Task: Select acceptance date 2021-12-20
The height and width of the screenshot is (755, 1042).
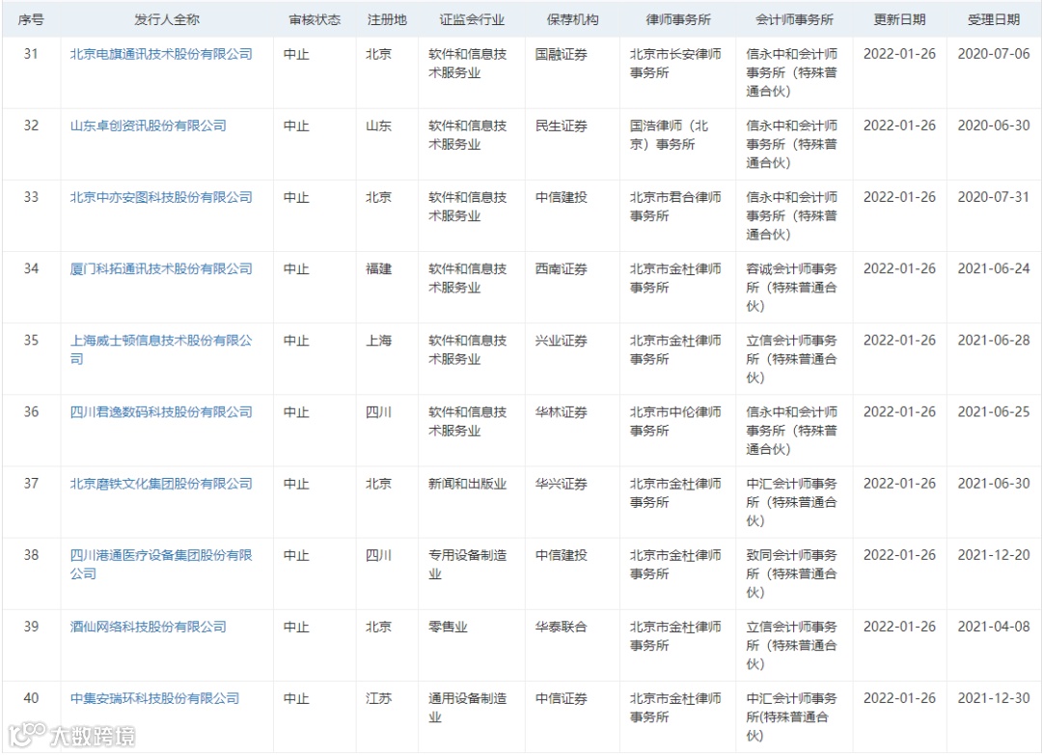Action: coord(994,555)
